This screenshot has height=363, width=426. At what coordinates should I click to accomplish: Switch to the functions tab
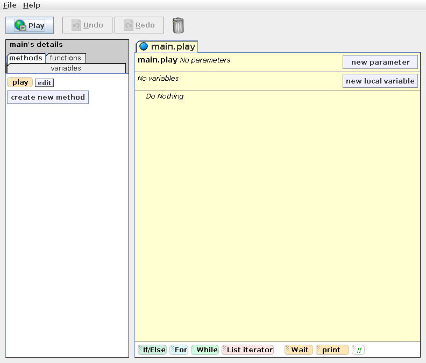[x=66, y=58]
